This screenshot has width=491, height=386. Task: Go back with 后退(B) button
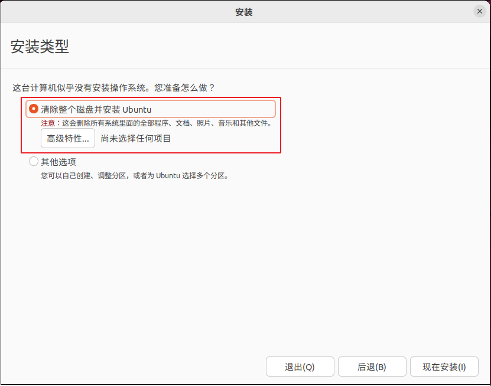pos(372,367)
